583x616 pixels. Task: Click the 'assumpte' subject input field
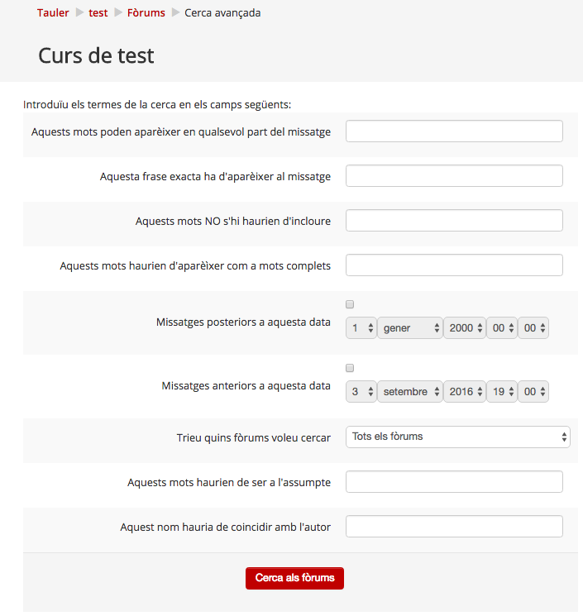(x=454, y=482)
